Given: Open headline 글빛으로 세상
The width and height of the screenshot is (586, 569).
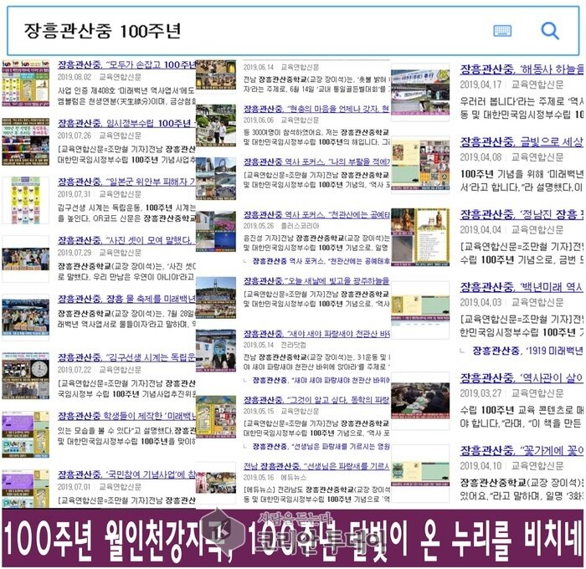Looking at the screenshot, I should point(522,142).
